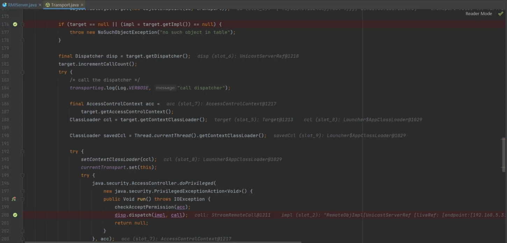507x243 pixels.
Task: Click Log.VERBOSE on line 184
Action: [x=133, y=88]
